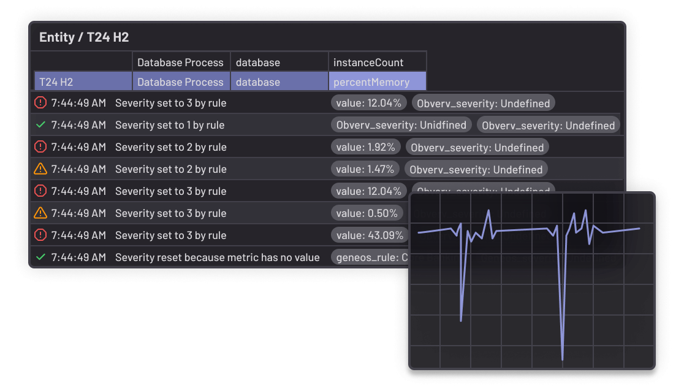
Task: Select the orange warning triangle next to "value: 1.47%"
Action: coord(40,169)
